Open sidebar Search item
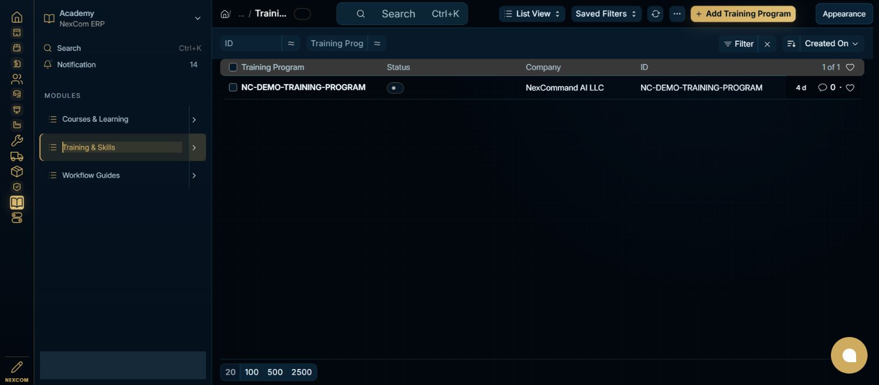Viewport: 879px width, 385px height. (x=122, y=48)
